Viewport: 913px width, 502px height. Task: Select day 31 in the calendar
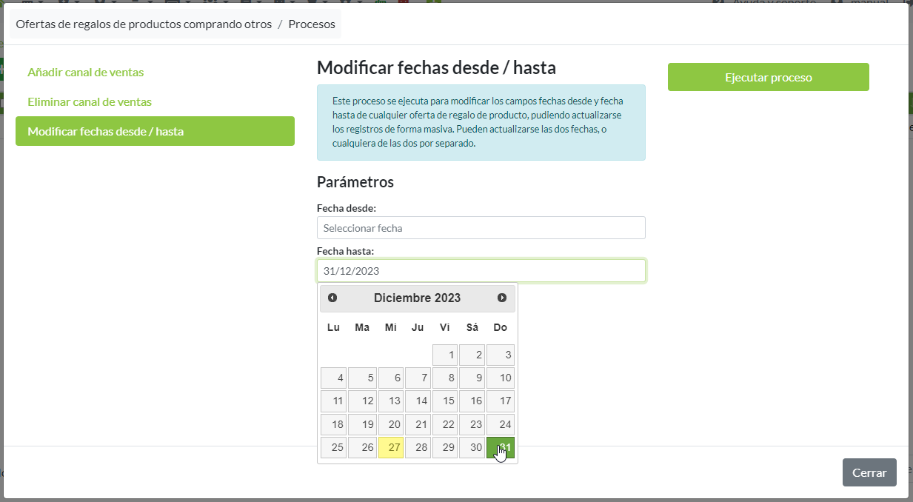click(501, 447)
